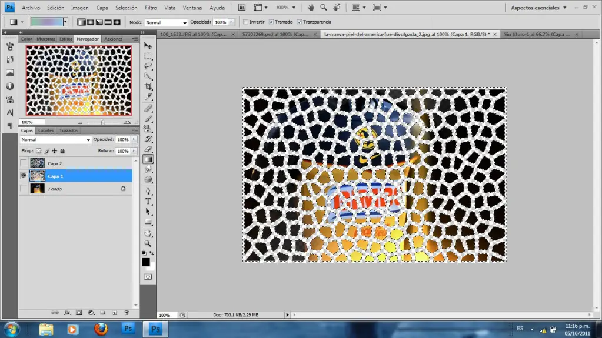Show the Fondo layer
This screenshot has height=338, width=602.
[x=24, y=188]
